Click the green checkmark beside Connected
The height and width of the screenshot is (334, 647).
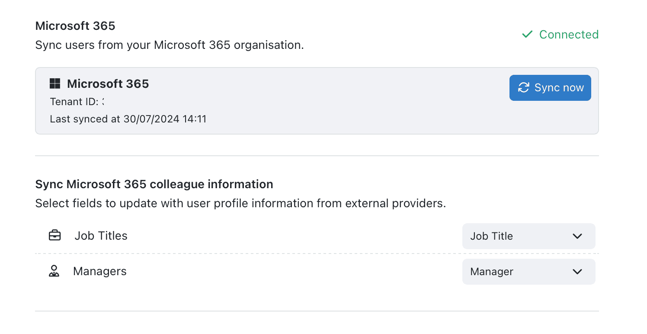coord(527,34)
